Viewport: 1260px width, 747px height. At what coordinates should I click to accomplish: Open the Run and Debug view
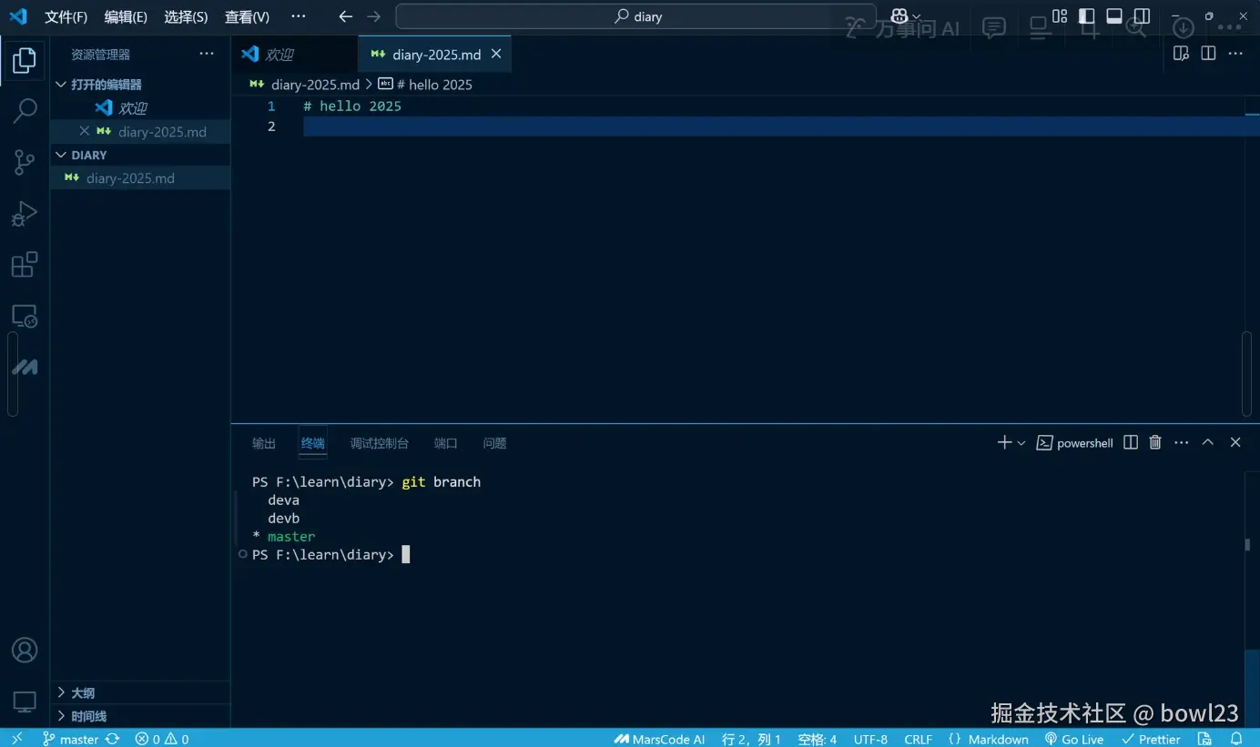pyautogui.click(x=25, y=214)
